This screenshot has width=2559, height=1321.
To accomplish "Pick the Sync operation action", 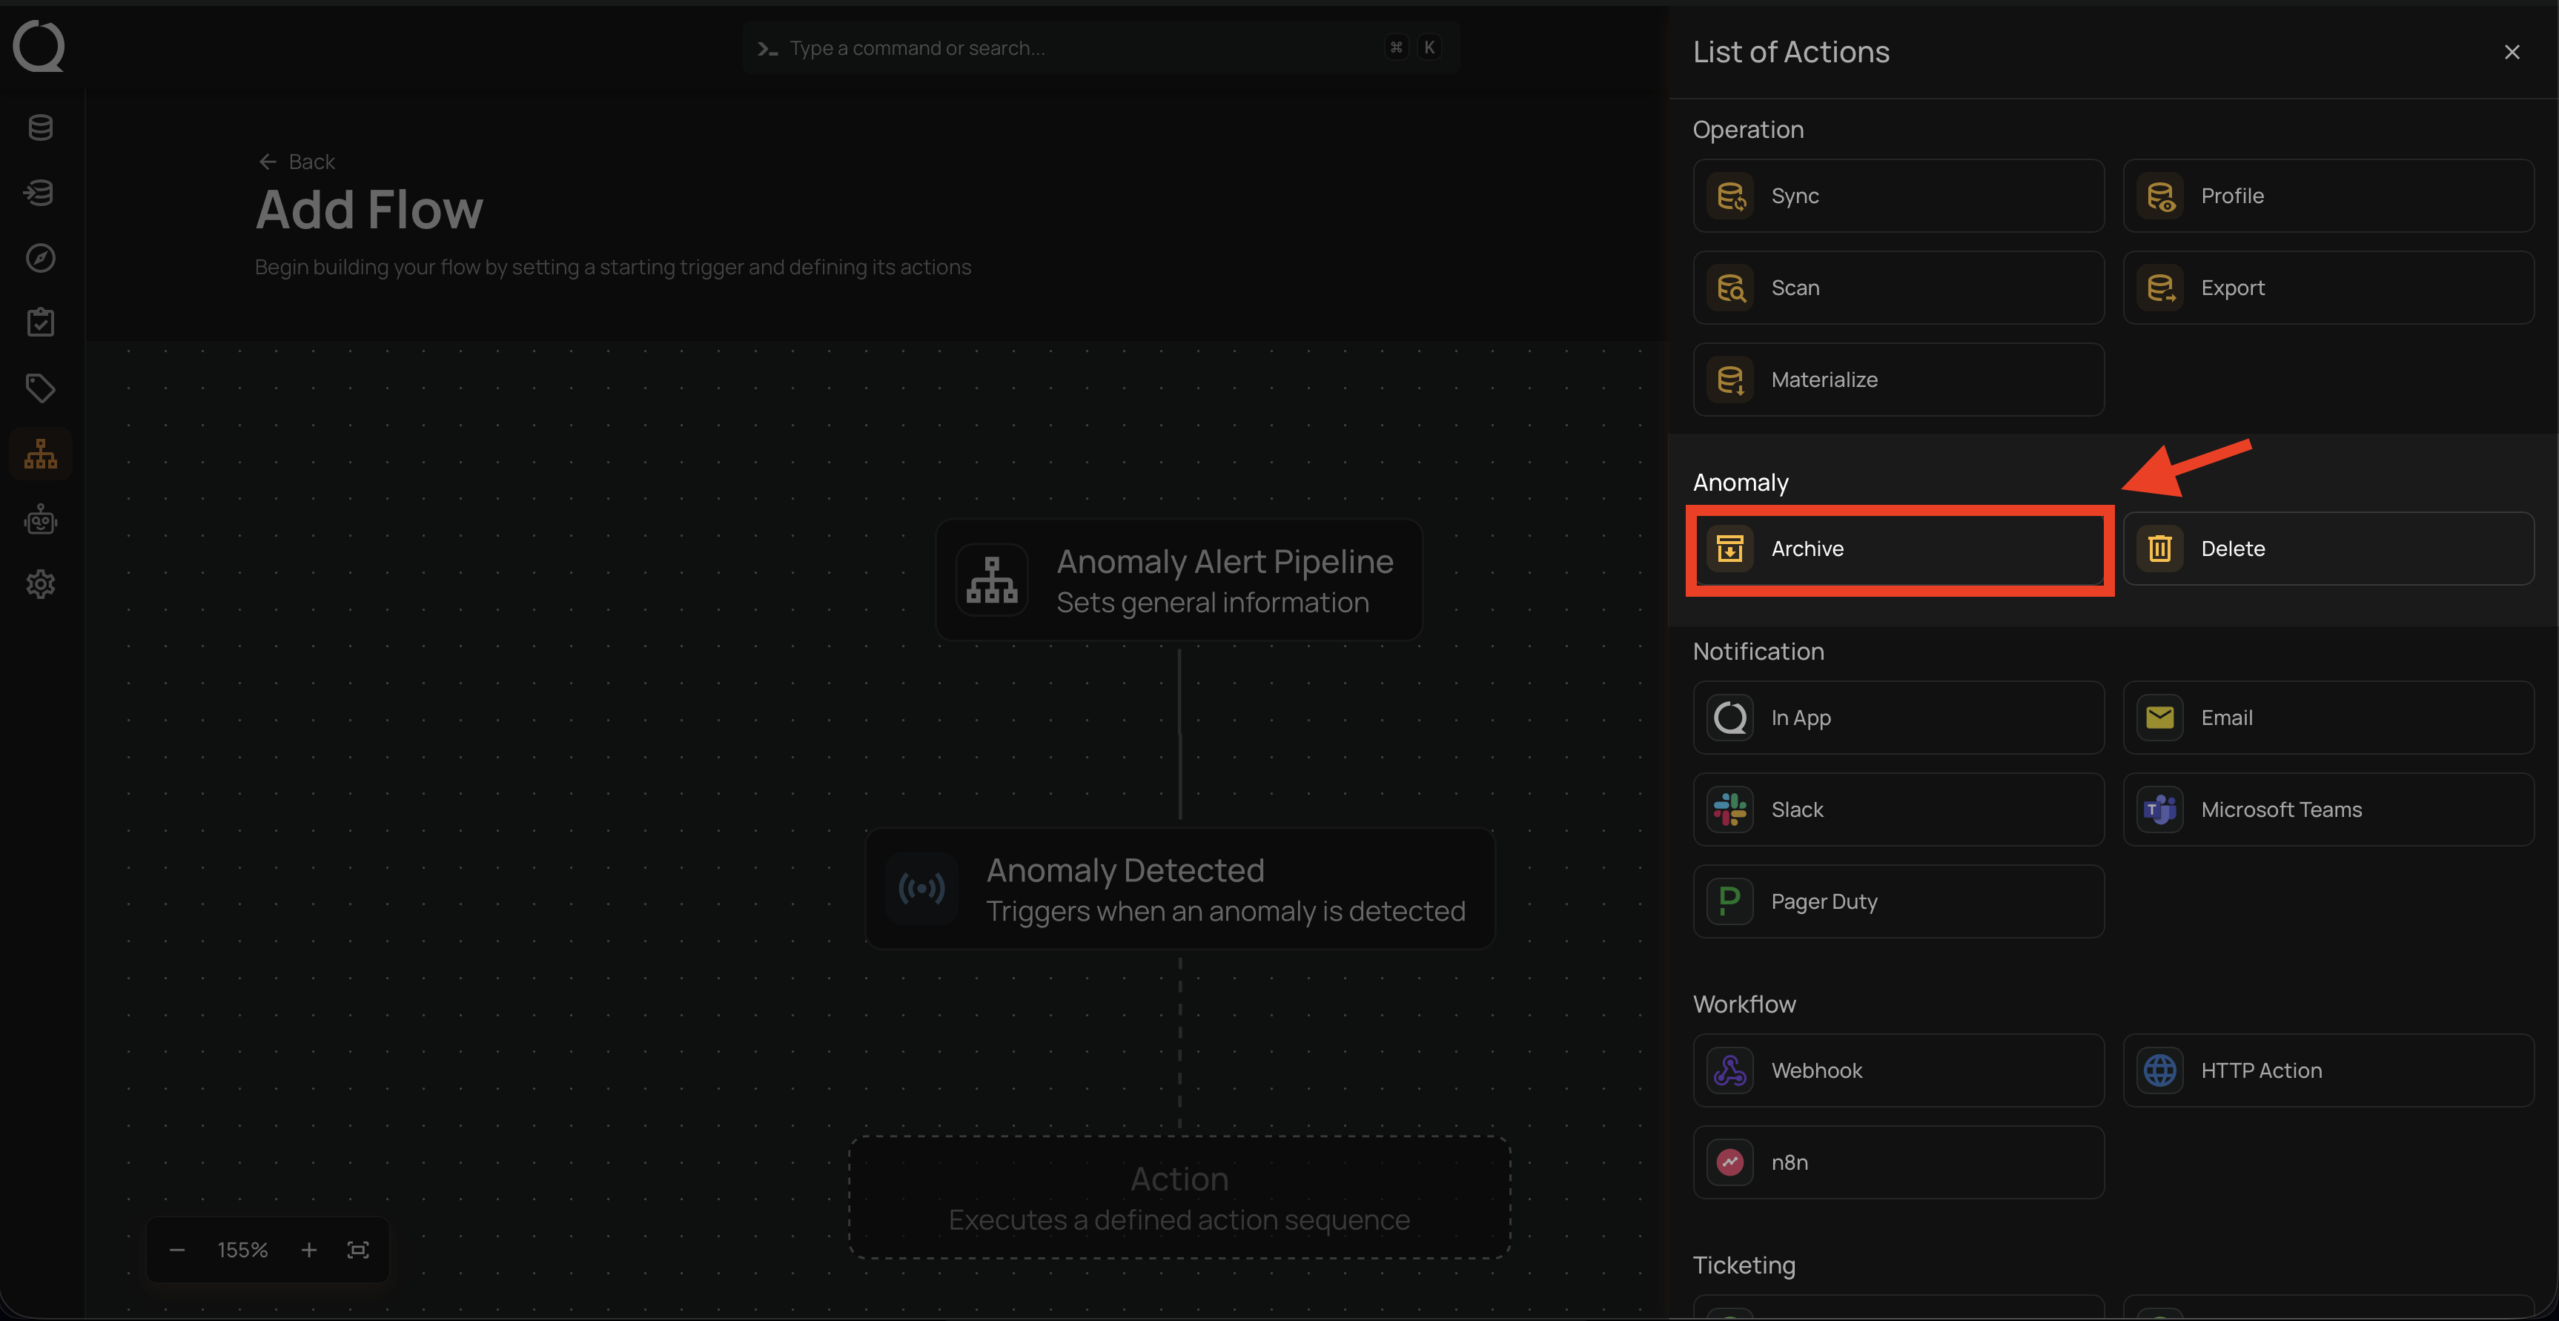I will click(x=1898, y=196).
